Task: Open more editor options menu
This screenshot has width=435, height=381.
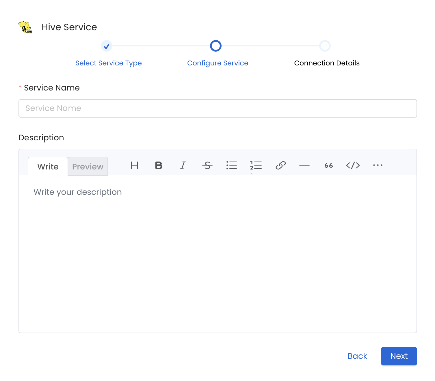Action: coord(378,165)
